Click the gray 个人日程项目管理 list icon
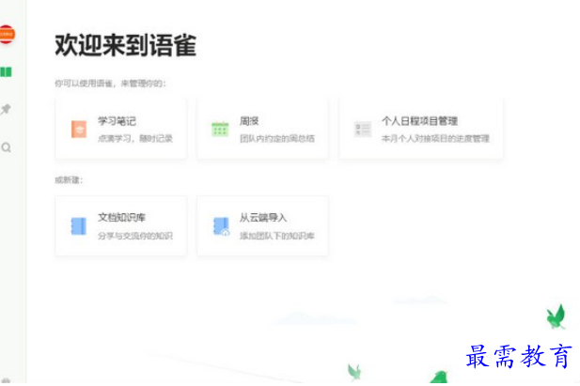The image size is (580, 386). click(363, 129)
